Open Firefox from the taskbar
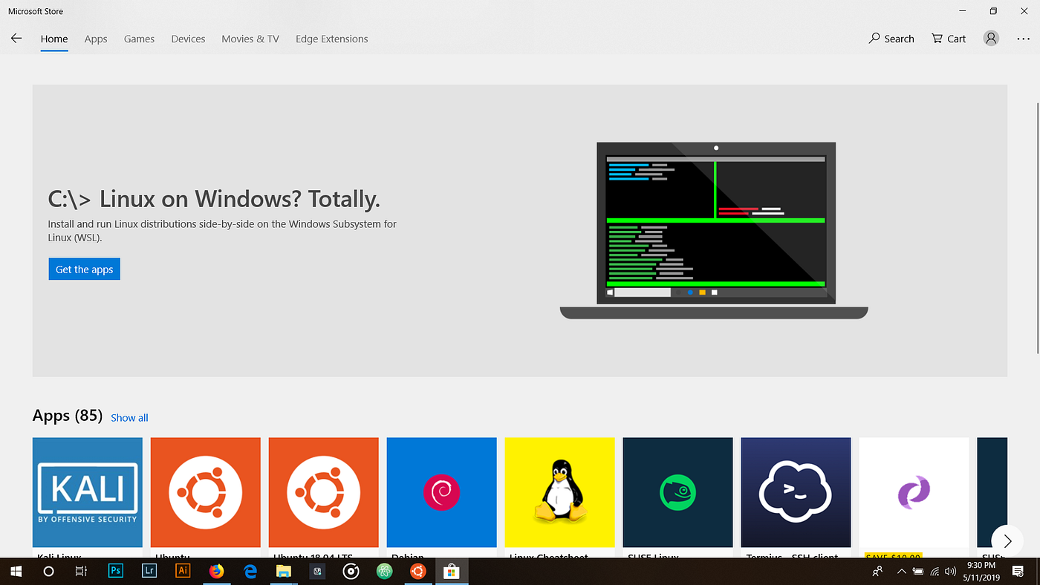1040x585 pixels. [x=216, y=571]
